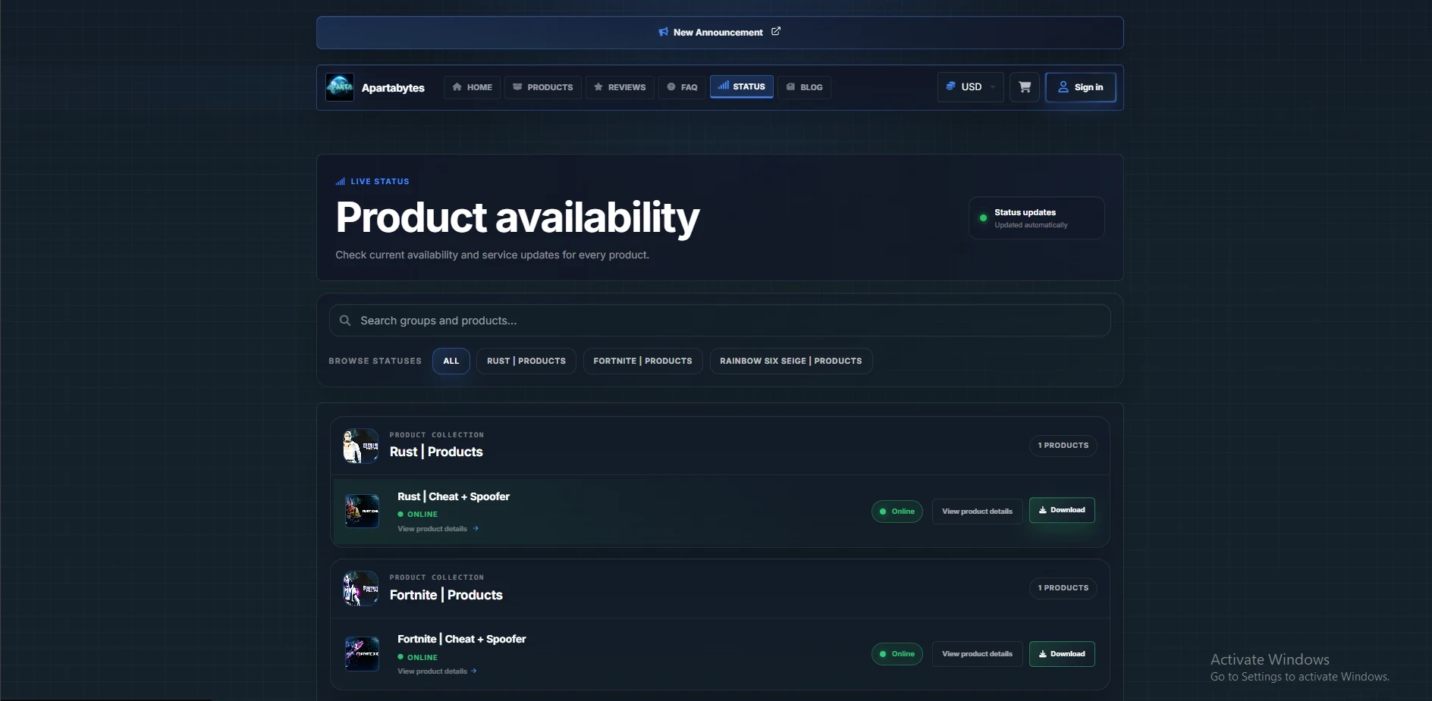
Task: Click the 1 PRODUCTS badge for Rust collection
Action: [1063, 446]
